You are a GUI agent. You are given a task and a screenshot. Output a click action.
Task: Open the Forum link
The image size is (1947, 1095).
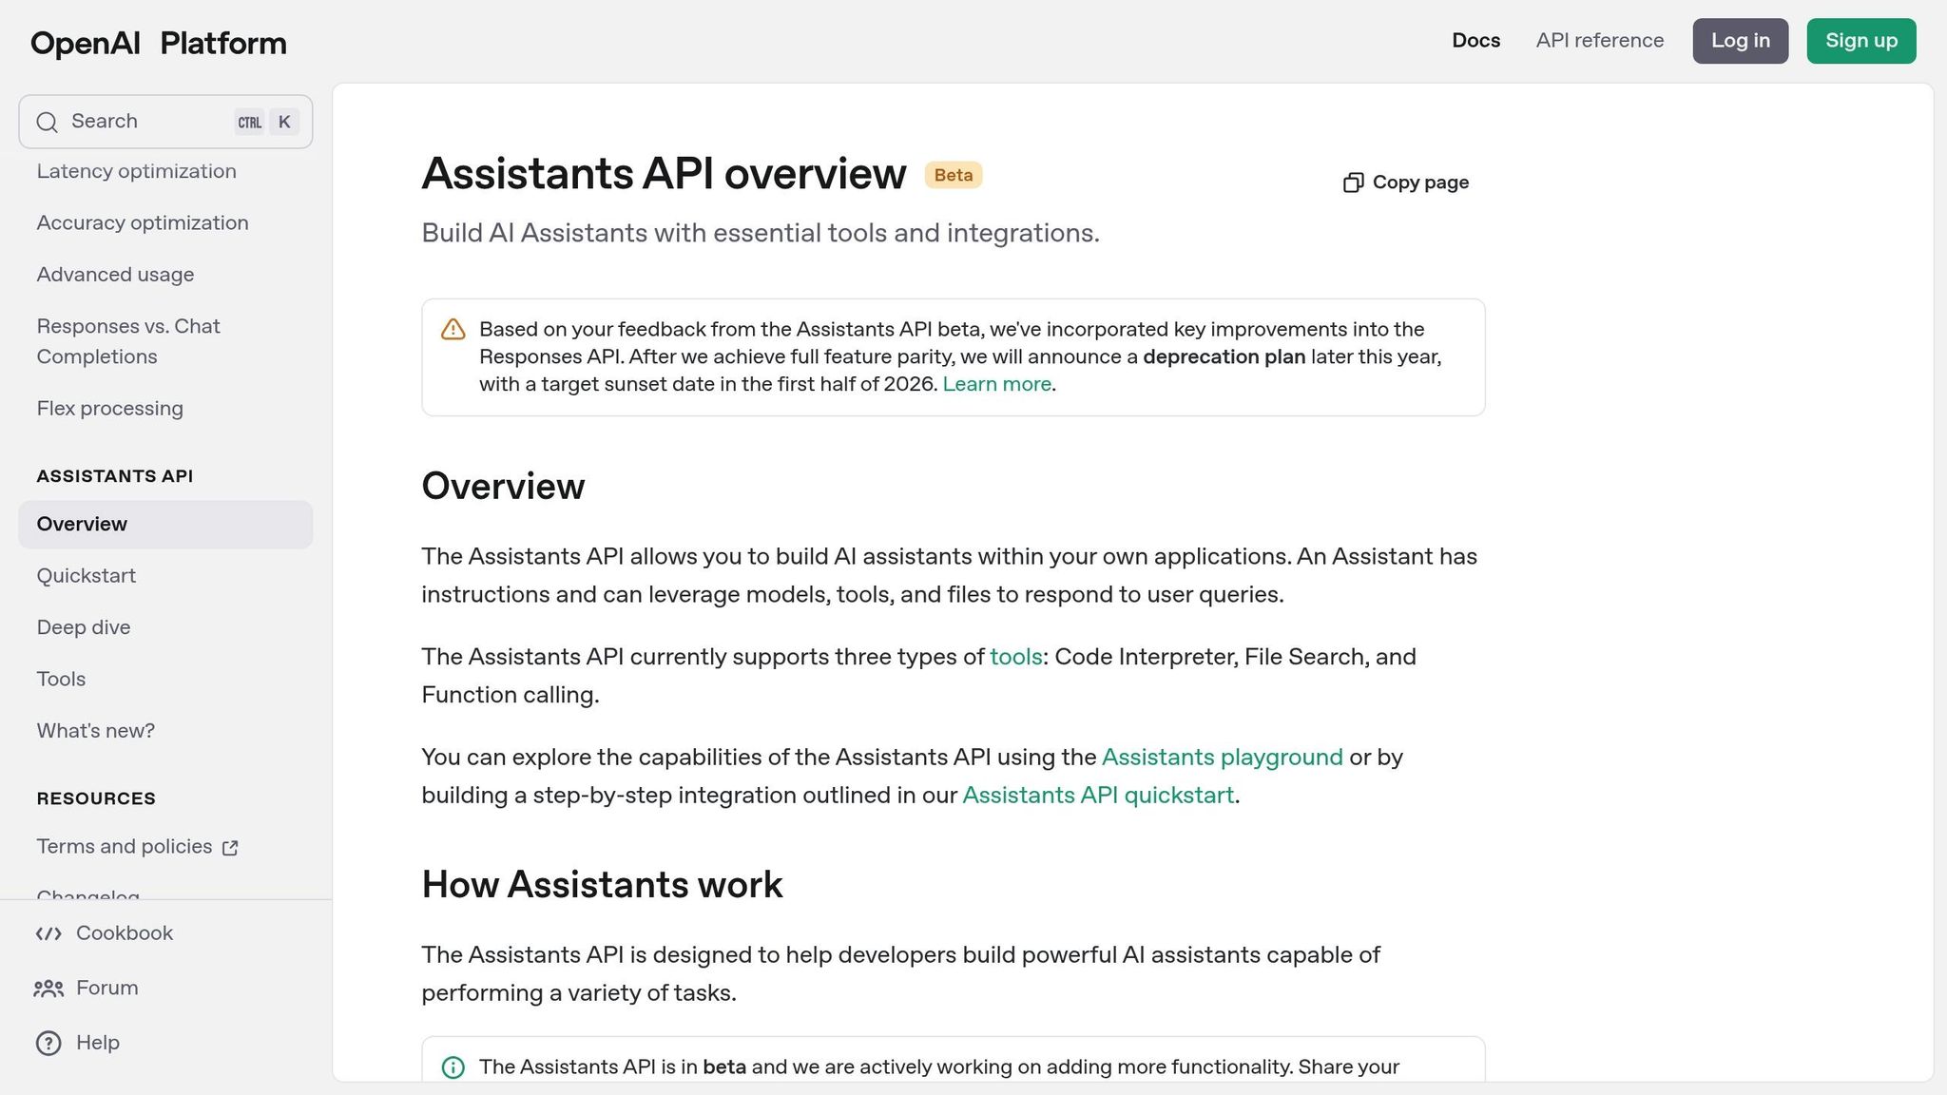click(x=107, y=989)
